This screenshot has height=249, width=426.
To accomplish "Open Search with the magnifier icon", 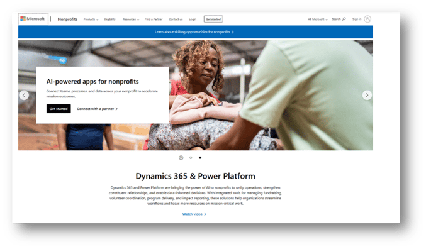I will tap(339, 19).
